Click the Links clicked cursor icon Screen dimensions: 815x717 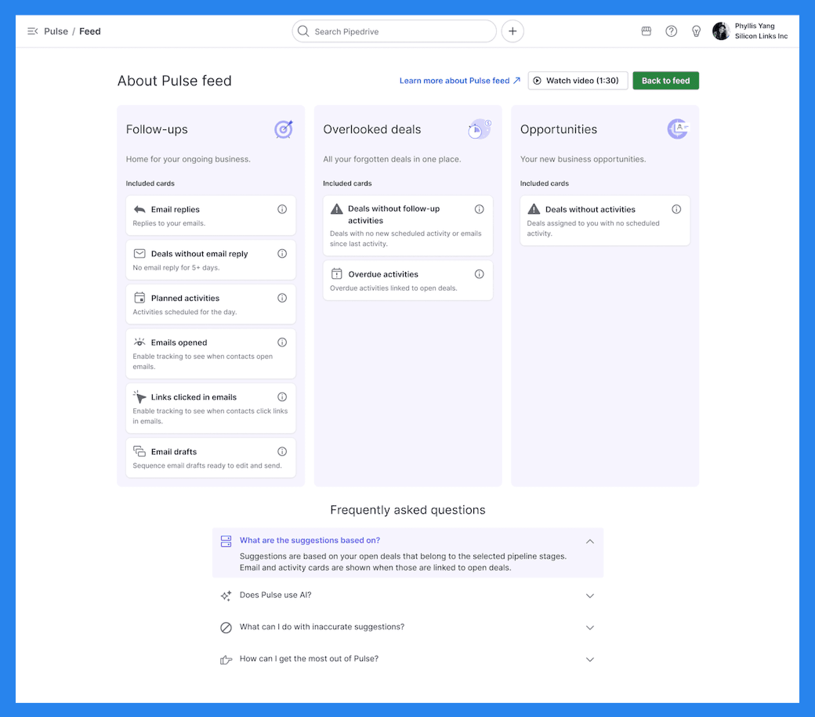[x=139, y=397]
